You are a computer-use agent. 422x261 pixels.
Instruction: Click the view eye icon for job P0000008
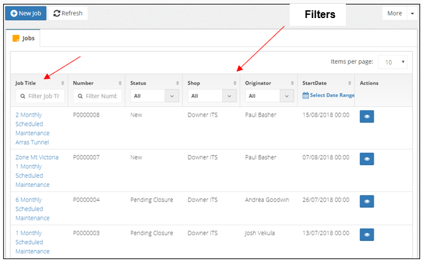pyautogui.click(x=367, y=117)
